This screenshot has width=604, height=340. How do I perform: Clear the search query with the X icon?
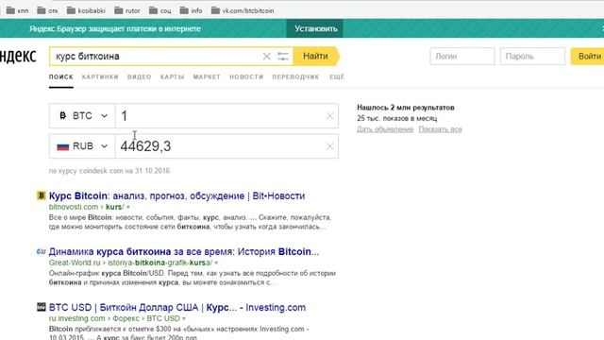point(266,57)
